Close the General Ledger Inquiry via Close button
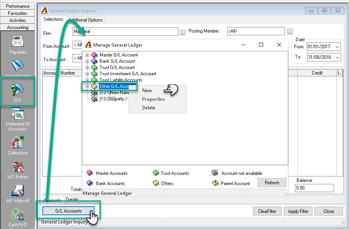The width and height of the screenshot is (349, 229). [329, 211]
